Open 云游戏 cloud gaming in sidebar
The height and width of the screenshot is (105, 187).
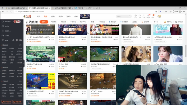[x=6, y=36]
